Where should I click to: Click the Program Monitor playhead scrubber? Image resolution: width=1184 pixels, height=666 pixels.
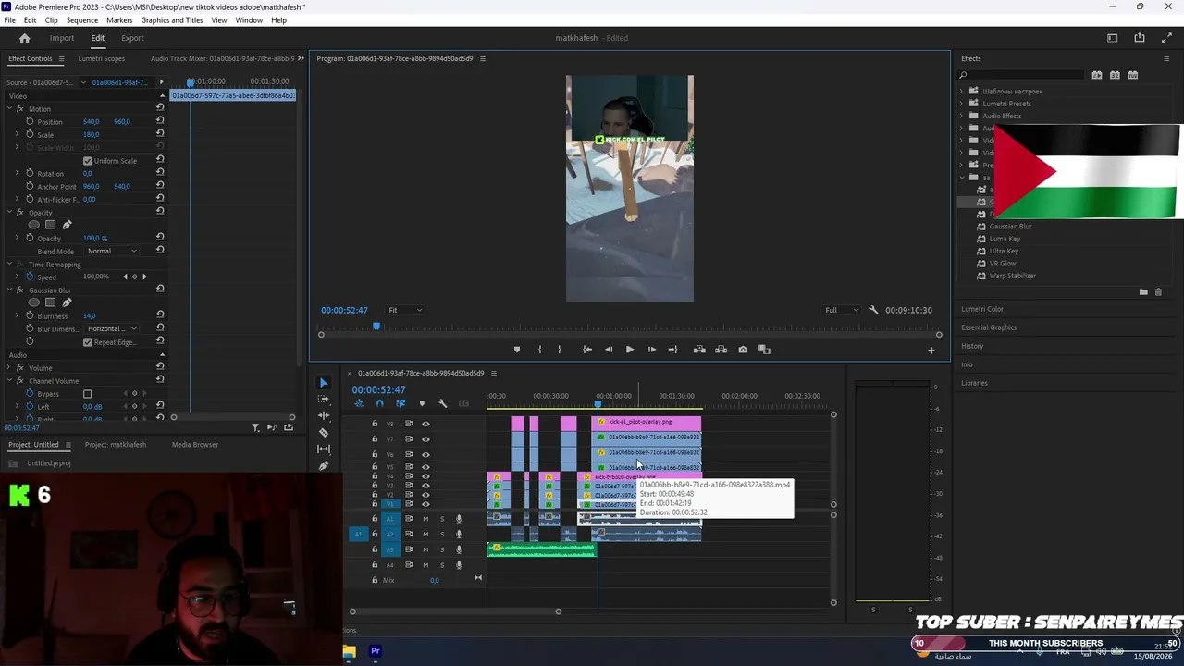376,326
